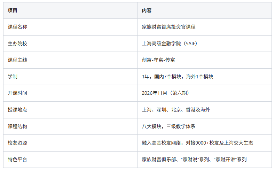Select the 校友资源 row label
This screenshot has height=170, width=275.
point(17,143)
